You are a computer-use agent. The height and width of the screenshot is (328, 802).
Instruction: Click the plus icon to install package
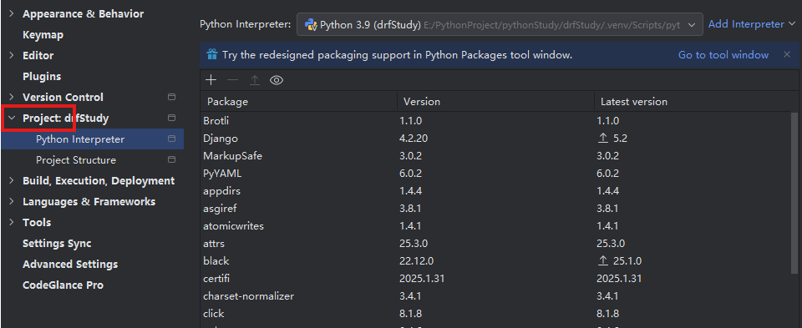[211, 80]
